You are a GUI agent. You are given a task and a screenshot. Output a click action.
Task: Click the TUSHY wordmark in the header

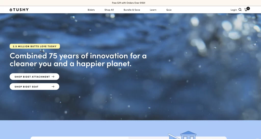(x=21, y=10)
